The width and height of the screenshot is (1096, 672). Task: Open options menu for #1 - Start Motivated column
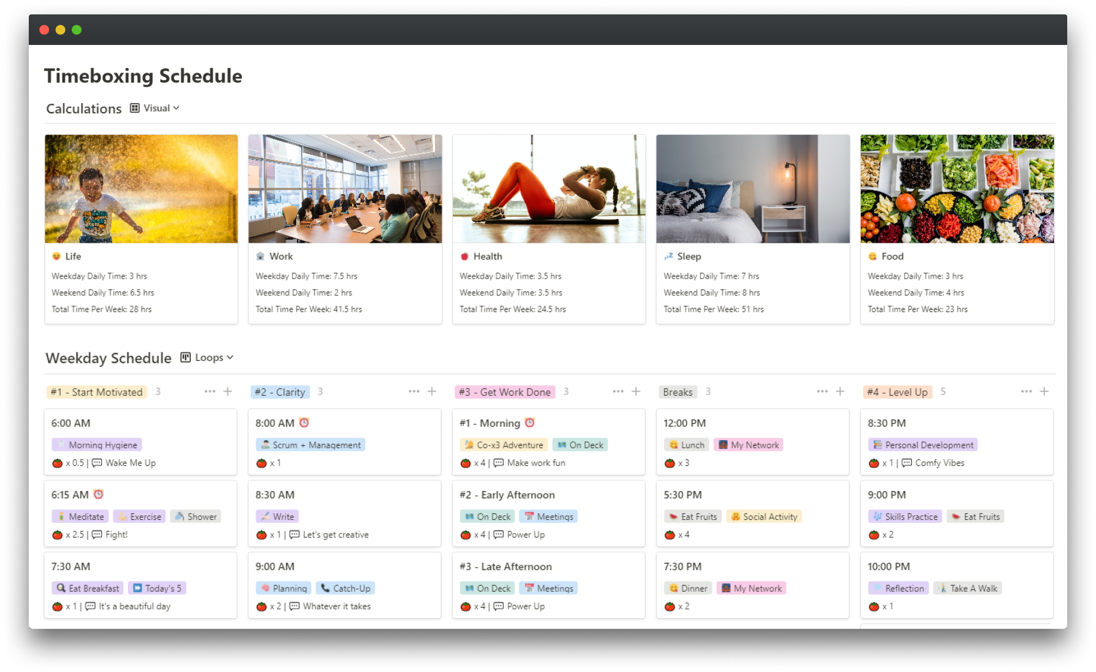(x=209, y=391)
